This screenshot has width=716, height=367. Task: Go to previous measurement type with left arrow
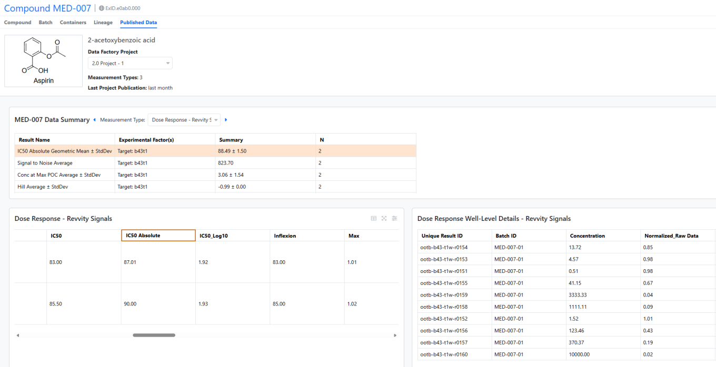[x=94, y=120]
